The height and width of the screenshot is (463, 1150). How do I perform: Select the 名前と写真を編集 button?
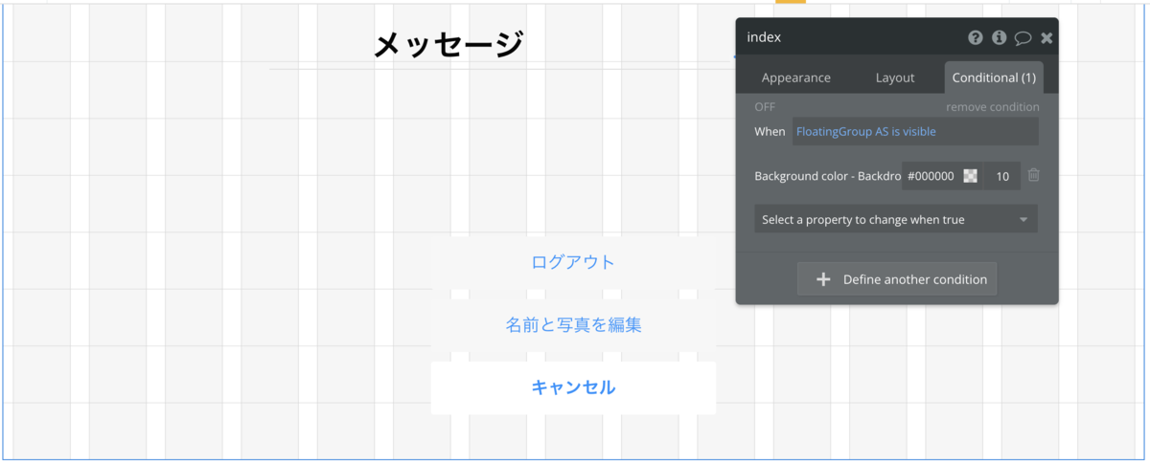tap(573, 325)
